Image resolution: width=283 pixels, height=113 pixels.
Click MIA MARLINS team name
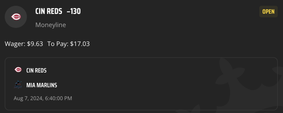[42, 85]
